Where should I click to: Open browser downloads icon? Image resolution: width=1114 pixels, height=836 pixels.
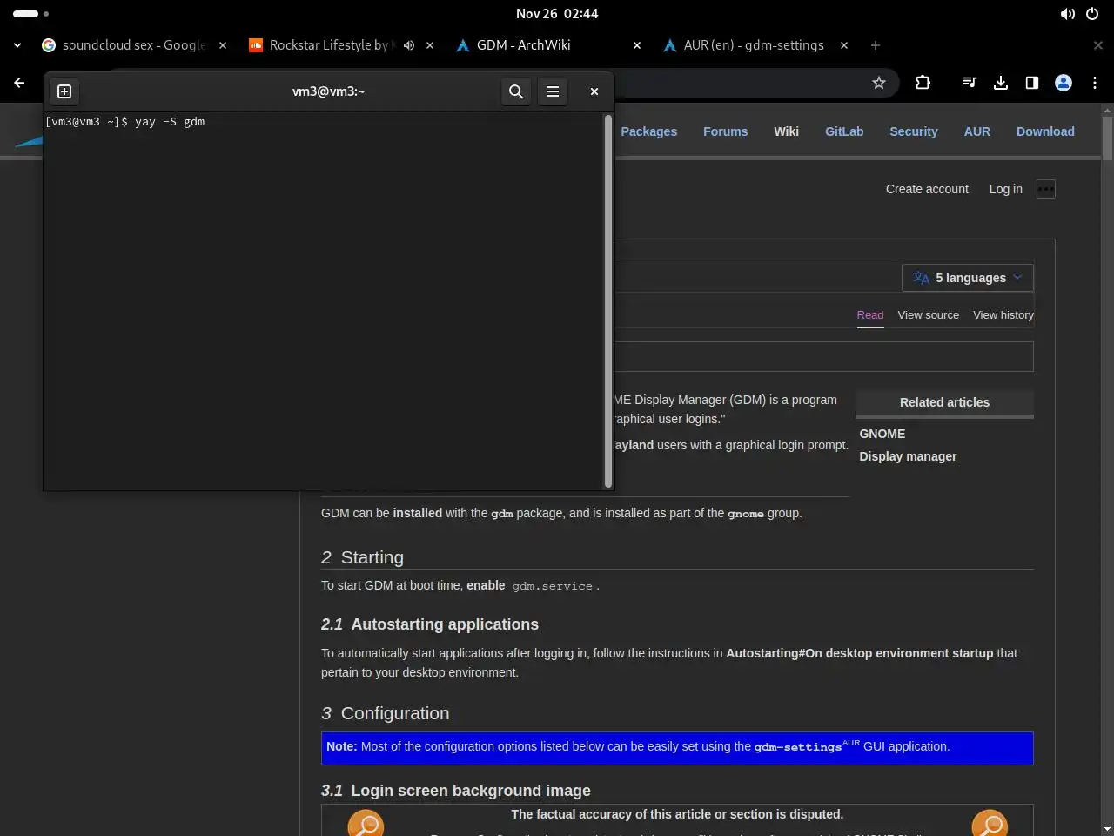1001,83
